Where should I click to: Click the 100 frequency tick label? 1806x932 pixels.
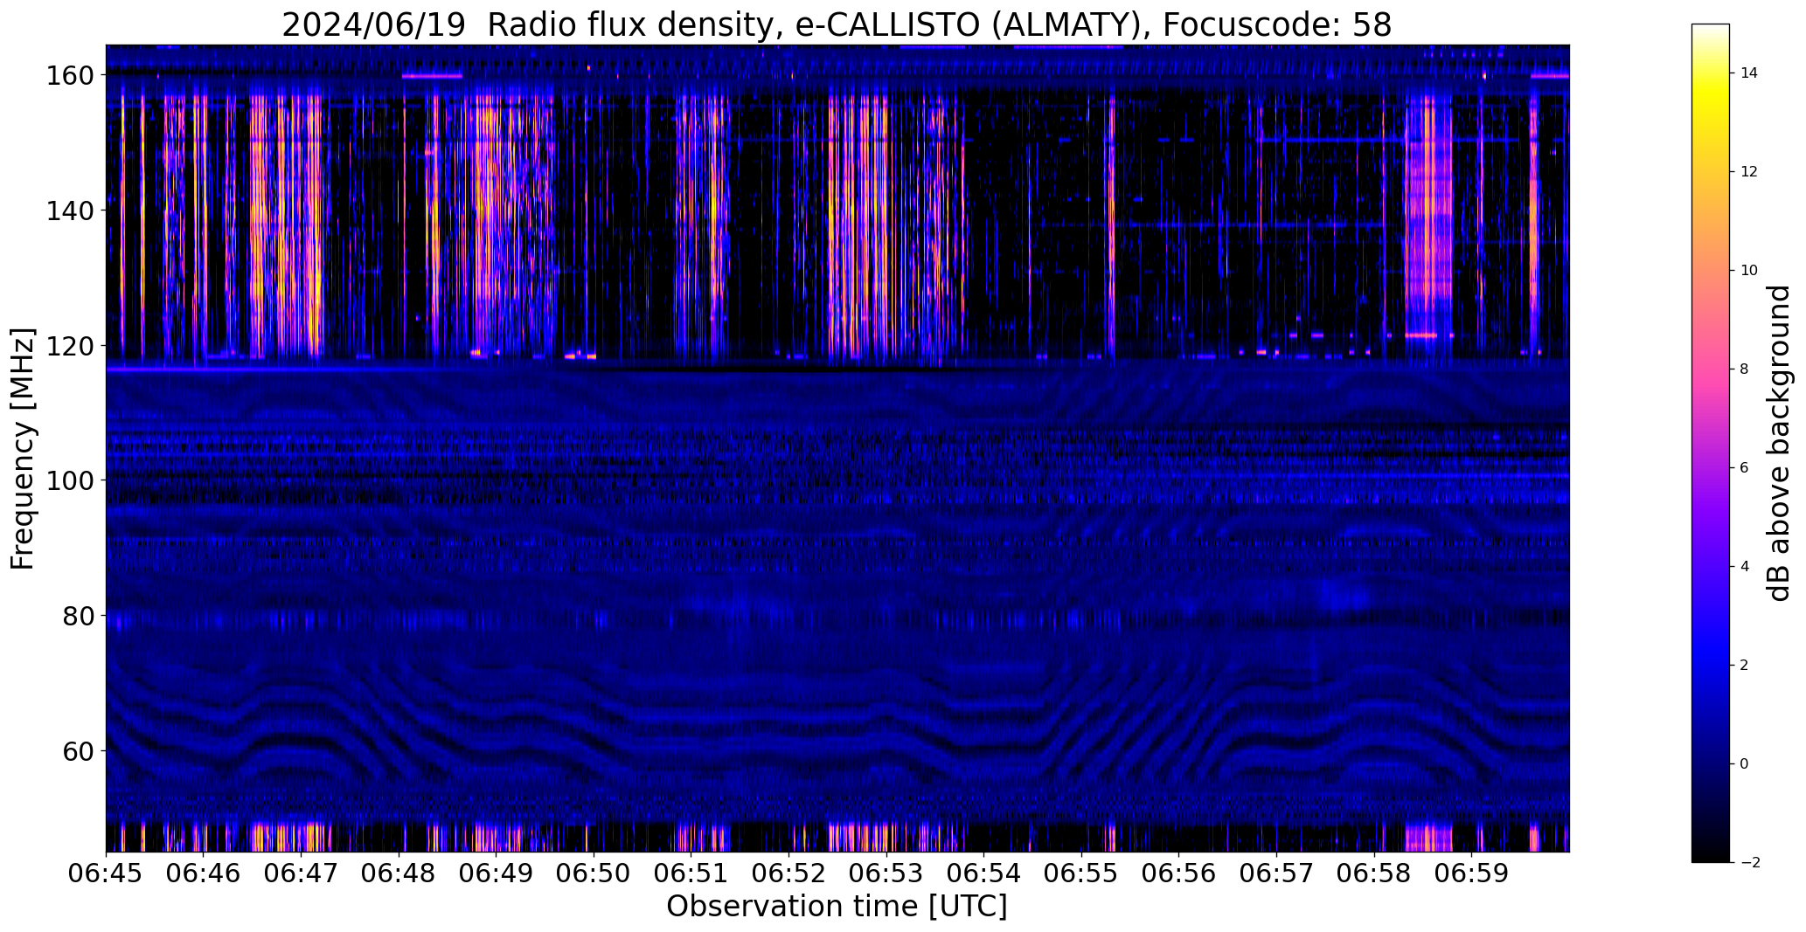coord(69,480)
